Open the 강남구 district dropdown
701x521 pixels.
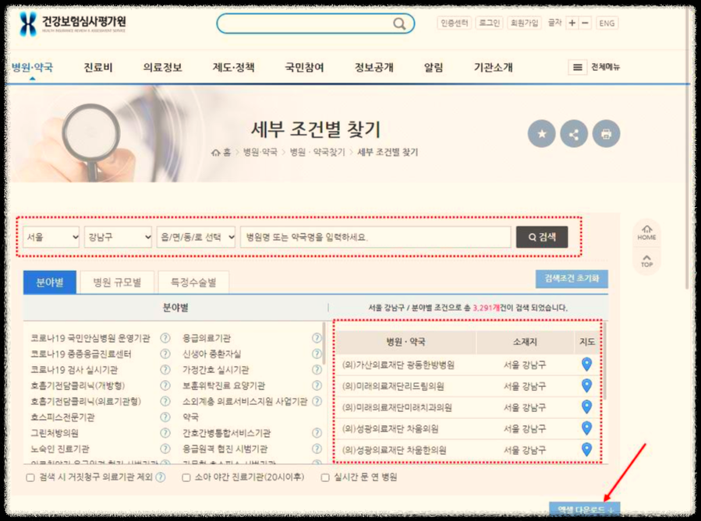pyautogui.click(x=117, y=238)
